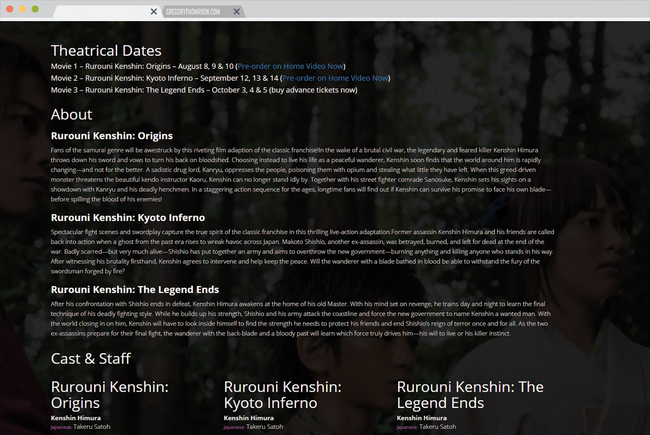This screenshot has height=435, width=650.
Task: Click The Legend Ends heading in Cast & Staff
Action: (470, 395)
